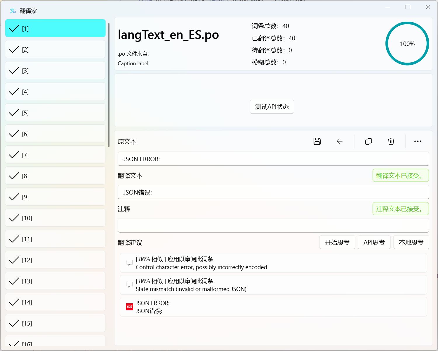The height and width of the screenshot is (351, 438).
Task: Click the 'Caption label' text
Action: point(133,63)
